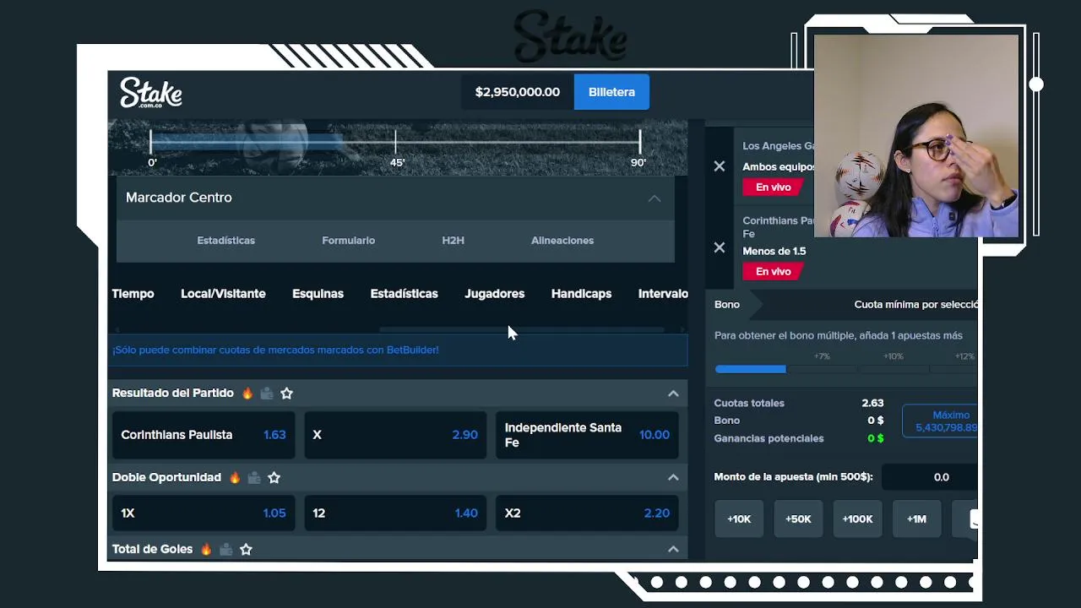1081x608 pixels.
Task: Click the Ganancias potenciales 0 $ value
Action: (x=875, y=438)
